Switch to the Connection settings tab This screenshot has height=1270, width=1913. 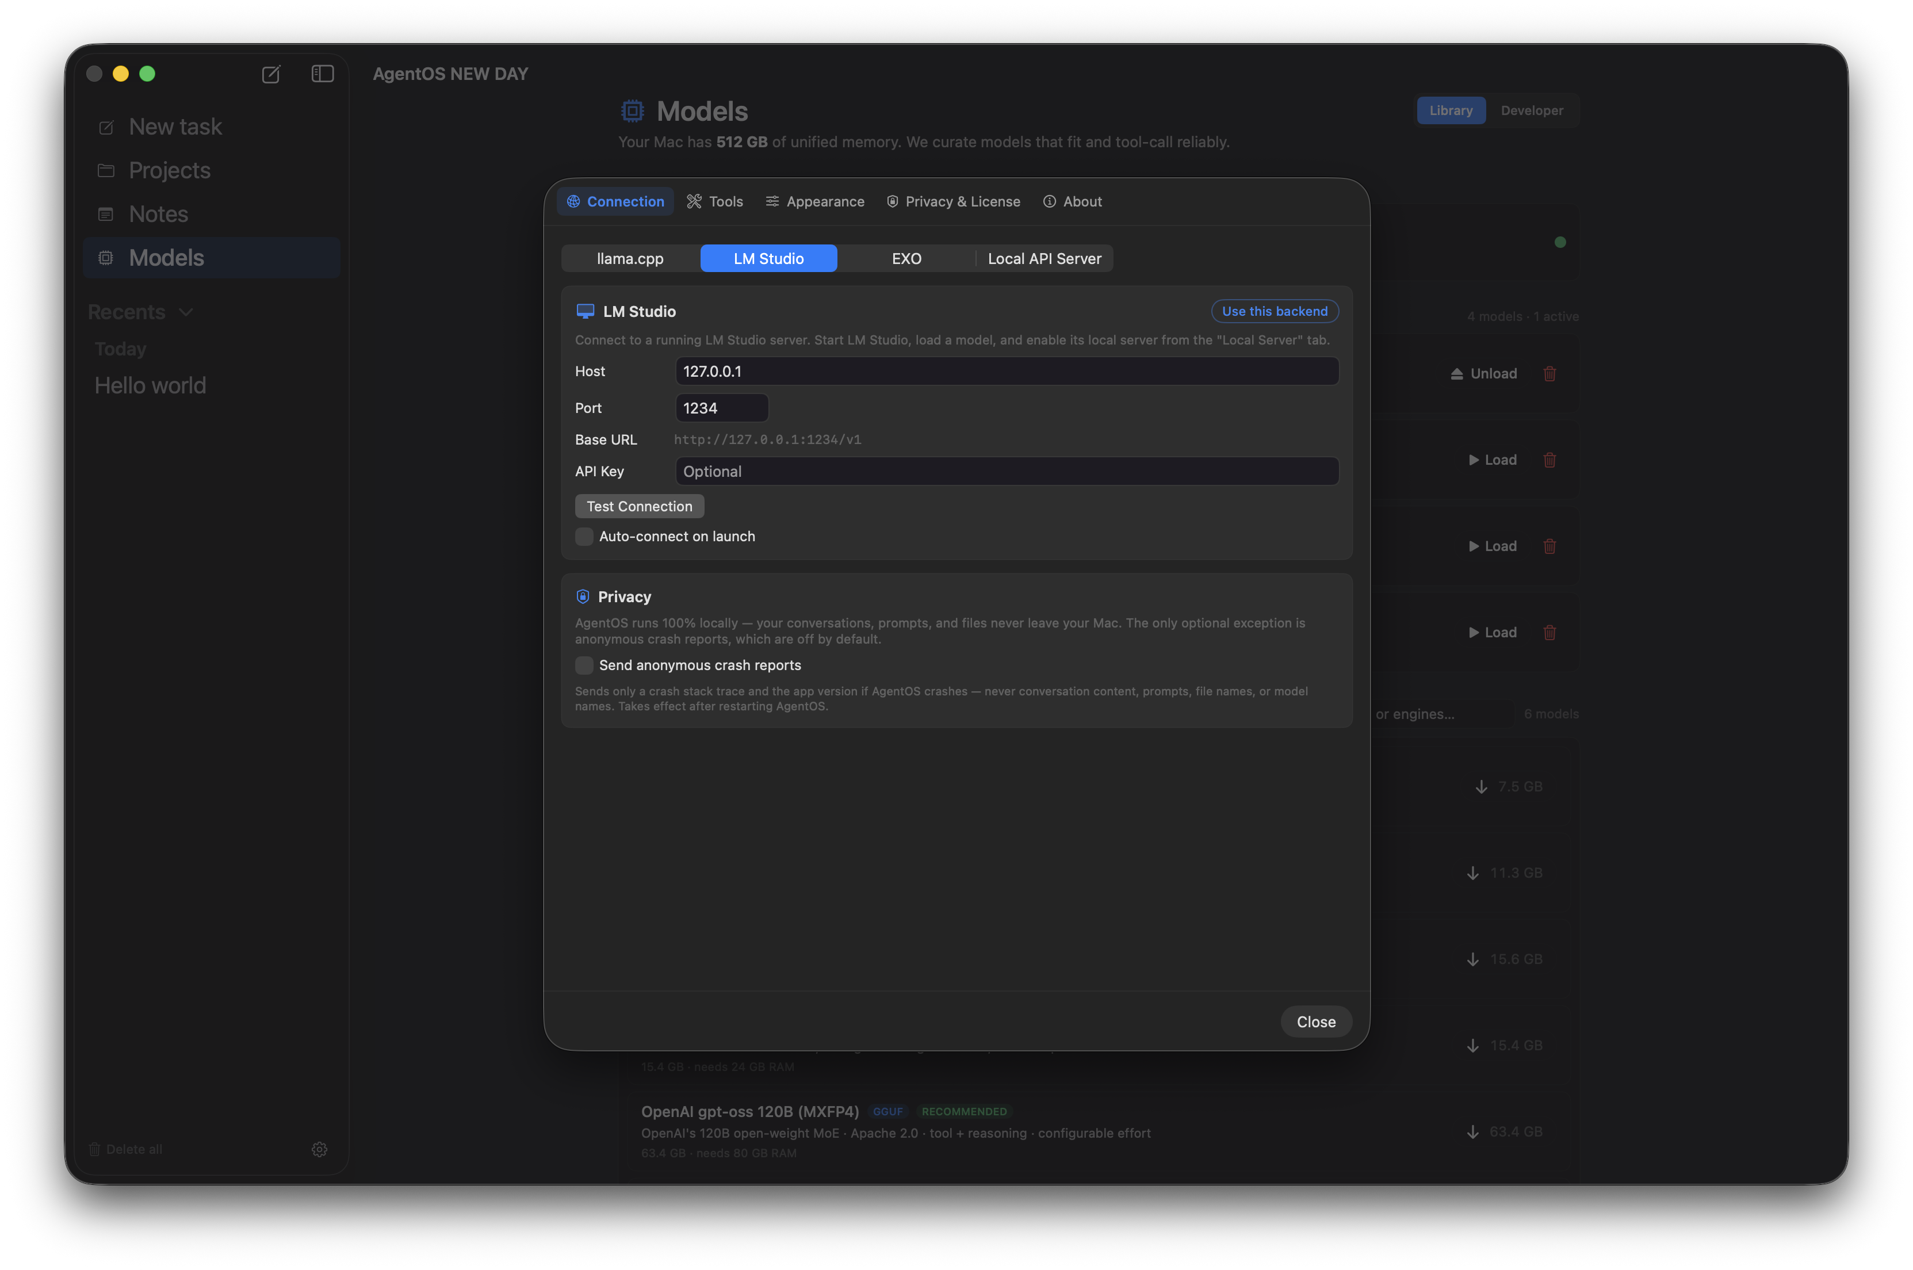(615, 202)
